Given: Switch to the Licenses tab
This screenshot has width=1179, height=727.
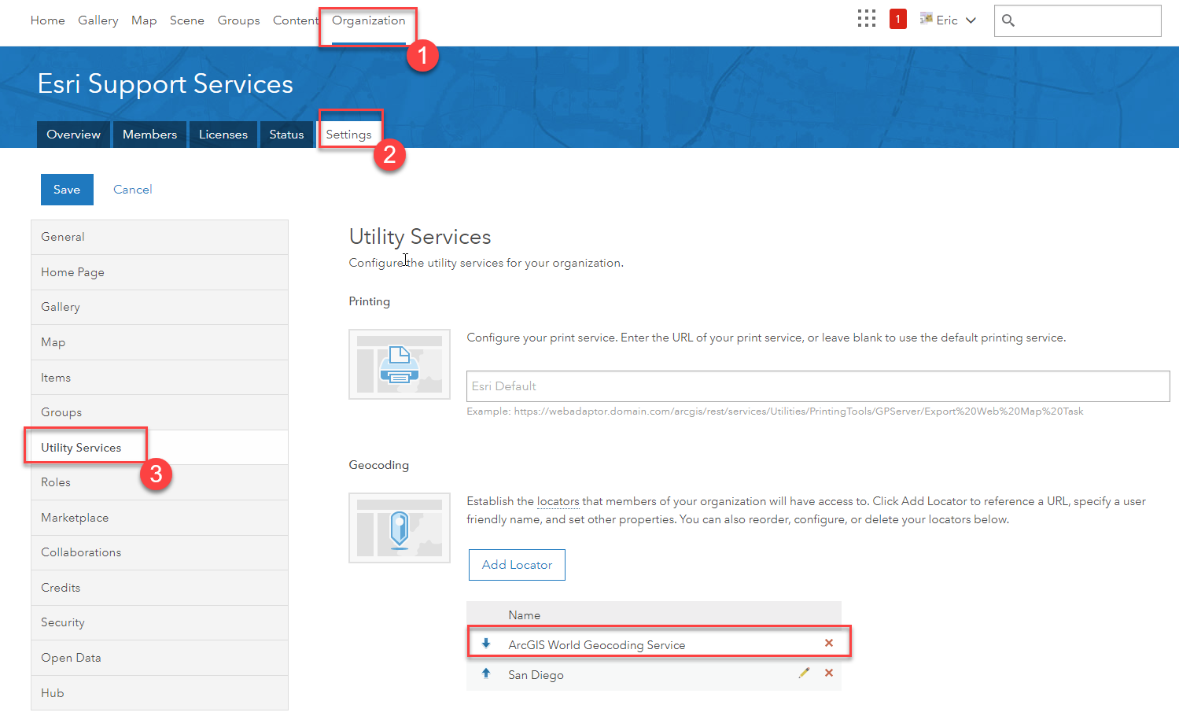Looking at the screenshot, I should tap(223, 135).
